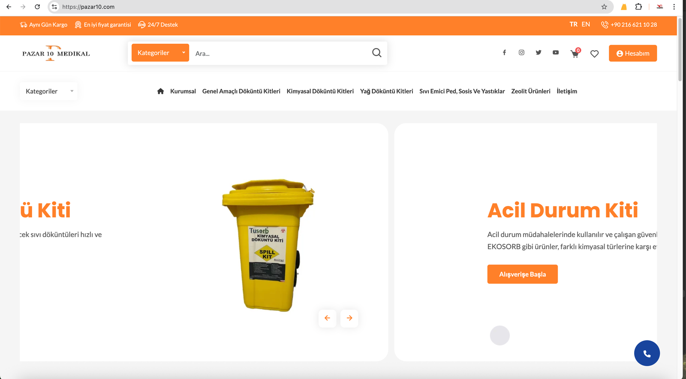Viewport: 686px width, 379px height.
Task: View wishlist via heart icon
Action: (594, 54)
